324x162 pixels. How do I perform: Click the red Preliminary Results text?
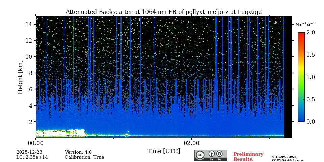pos(248,157)
